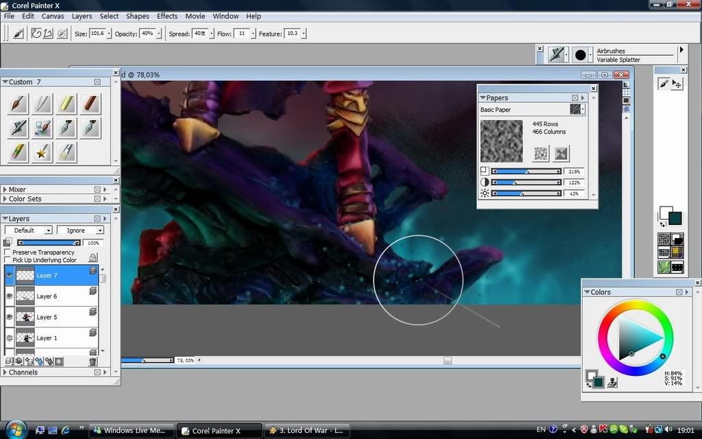Select the Layer Adjuster tool in the toolbox

coord(677,83)
